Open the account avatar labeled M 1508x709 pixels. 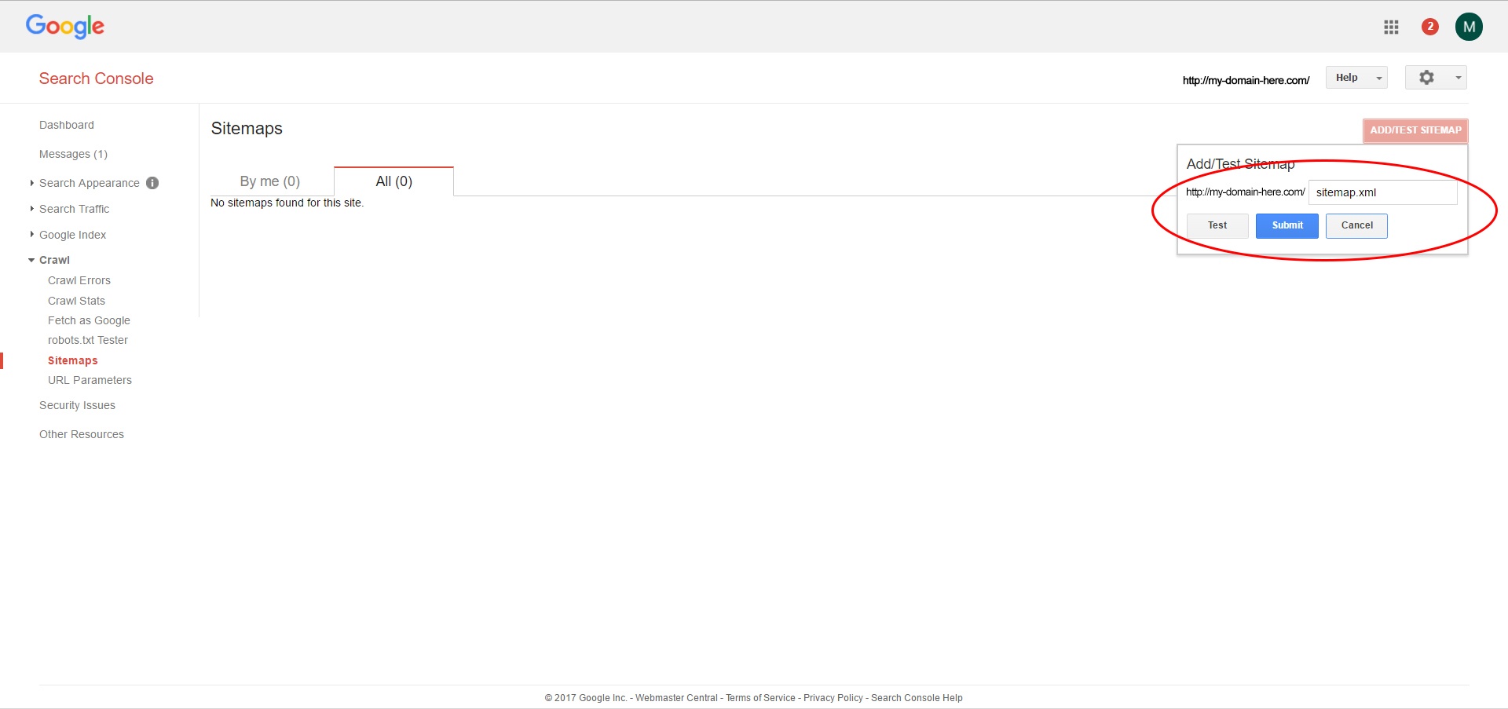(x=1469, y=27)
